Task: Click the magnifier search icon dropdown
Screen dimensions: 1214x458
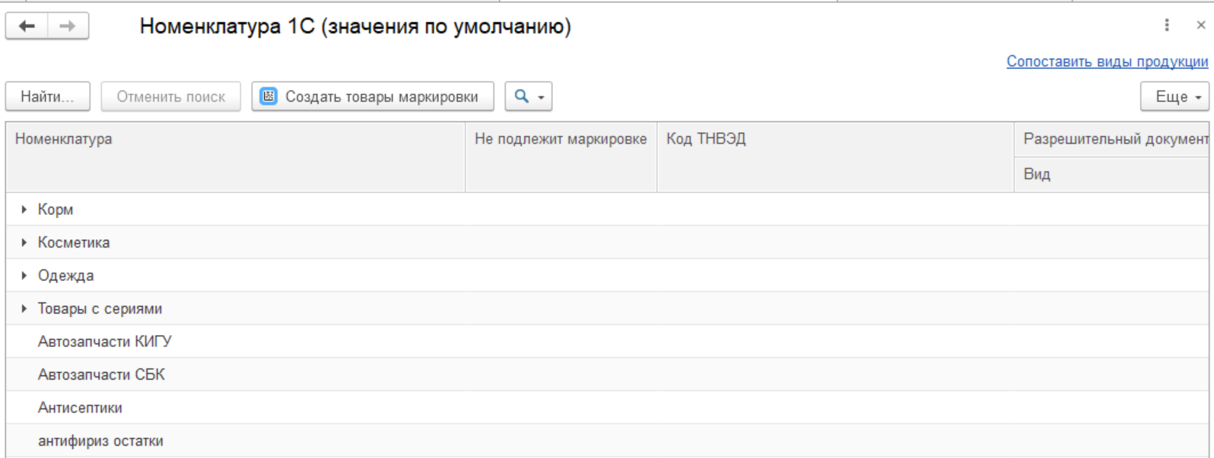Action: 529,96
